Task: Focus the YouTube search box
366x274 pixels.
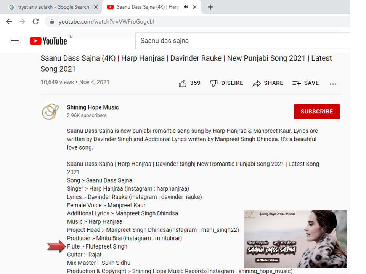Action: [x=240, y=41]
